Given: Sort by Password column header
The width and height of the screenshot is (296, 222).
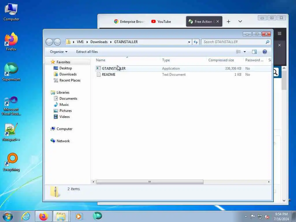Looking at the screenshot, I should pyautogui.click(x=255, y=60).
